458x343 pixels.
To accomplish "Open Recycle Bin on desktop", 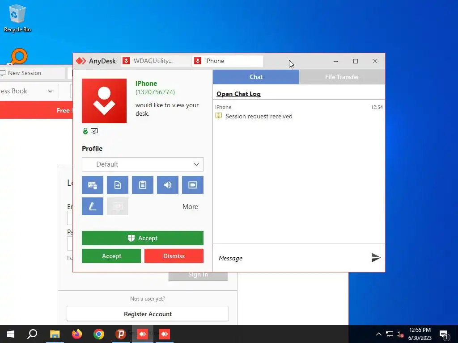I will pos(17,18).
